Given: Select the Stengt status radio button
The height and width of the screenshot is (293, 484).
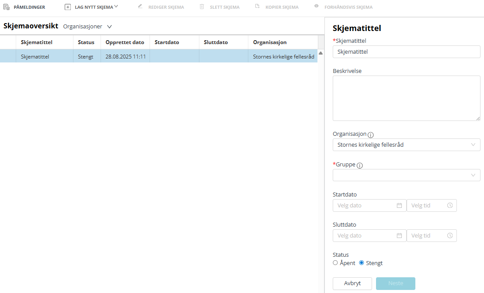Looking at the screenshot, I should tap(362, 263).
